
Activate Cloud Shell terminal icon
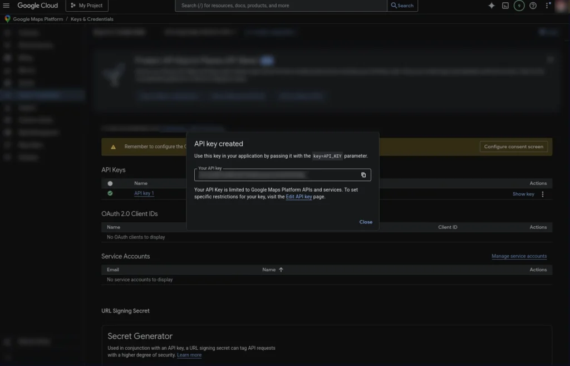[x=505, y=6]
